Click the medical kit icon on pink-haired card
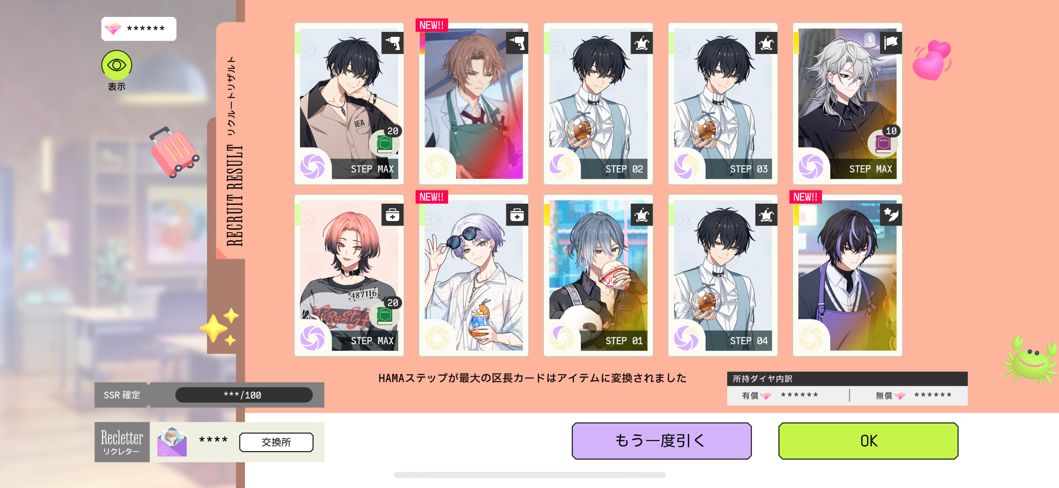 click(392, 215)
